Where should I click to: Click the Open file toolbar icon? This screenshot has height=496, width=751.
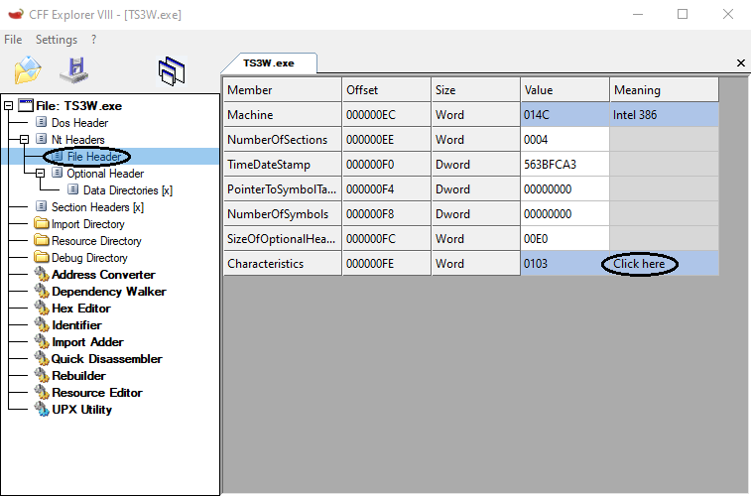coord(28,69)
